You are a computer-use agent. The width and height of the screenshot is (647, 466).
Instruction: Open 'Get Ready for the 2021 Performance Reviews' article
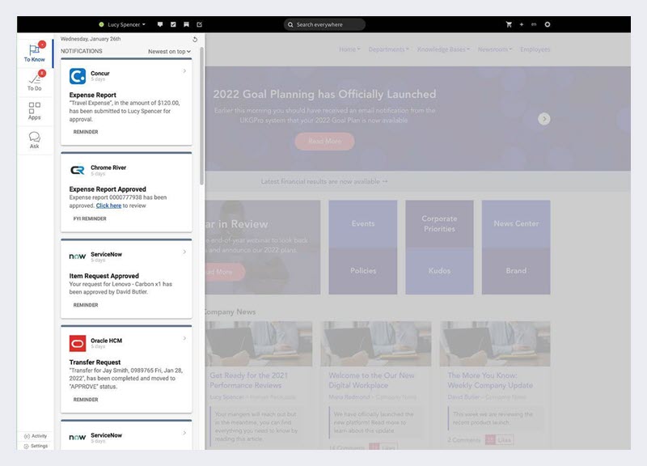248,380
